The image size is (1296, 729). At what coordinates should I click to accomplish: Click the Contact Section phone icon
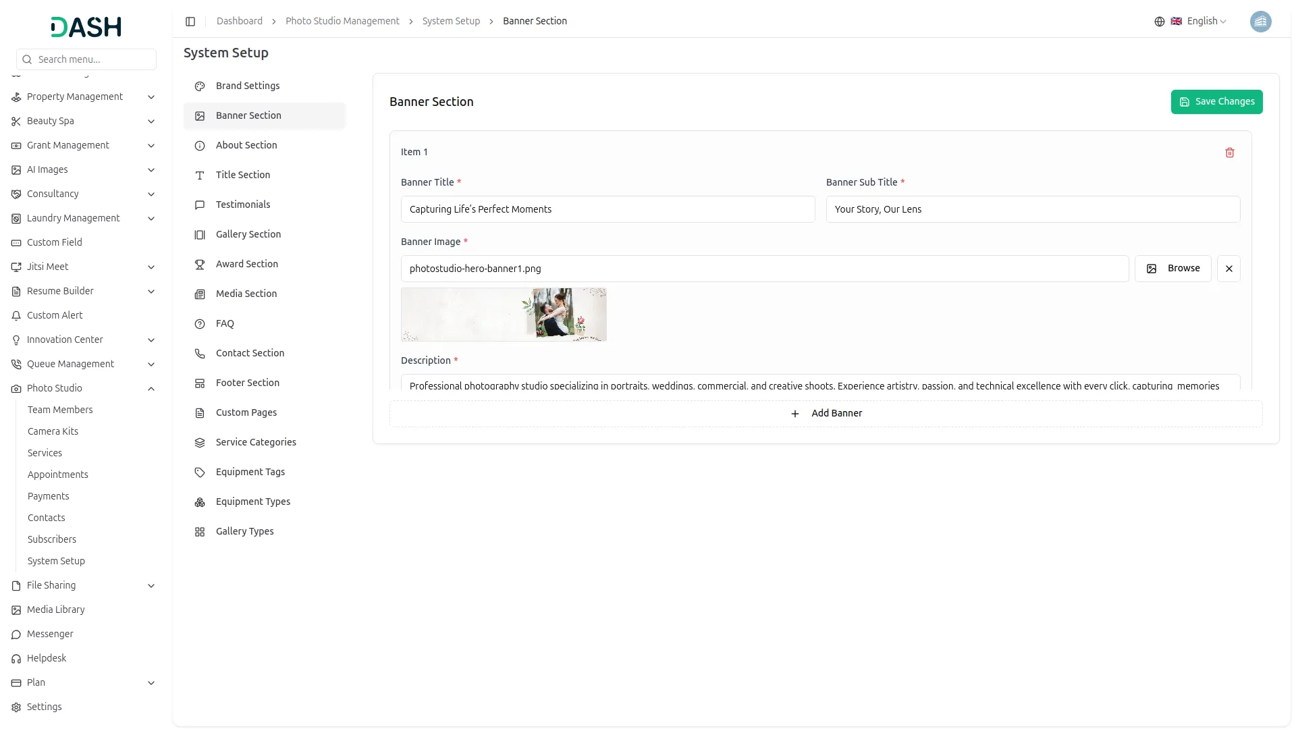click(200, 354)
